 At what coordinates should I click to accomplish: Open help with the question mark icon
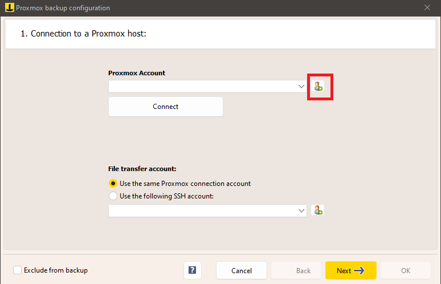193,270
